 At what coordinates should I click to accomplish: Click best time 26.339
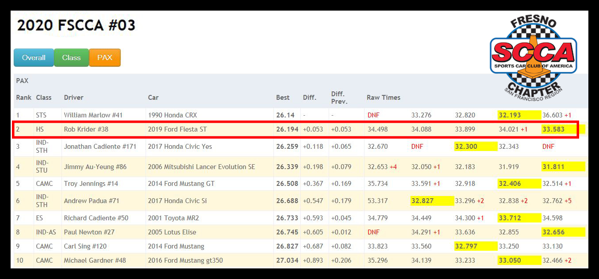(x=287, y=166)
